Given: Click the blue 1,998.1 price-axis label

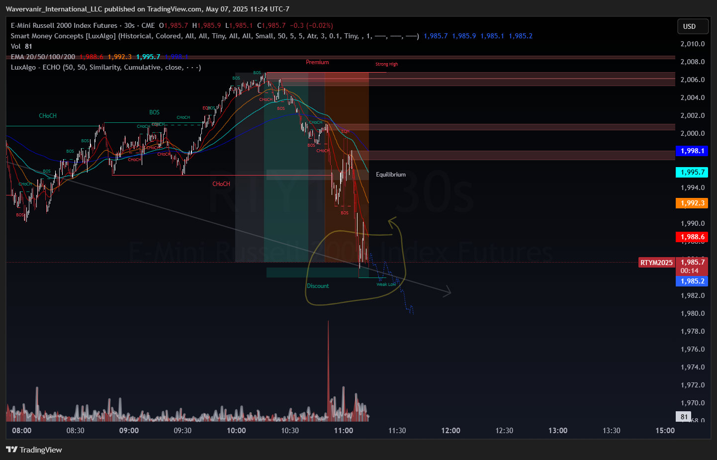Looking at the screenshot, I should [692, 151].
